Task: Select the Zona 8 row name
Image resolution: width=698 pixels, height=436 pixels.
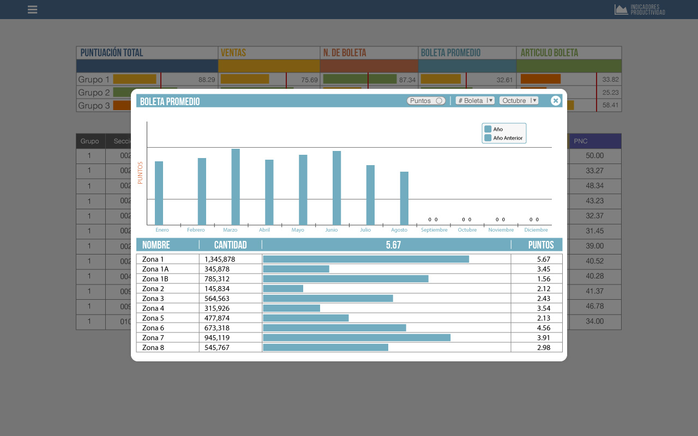Action: coord(153,348)
